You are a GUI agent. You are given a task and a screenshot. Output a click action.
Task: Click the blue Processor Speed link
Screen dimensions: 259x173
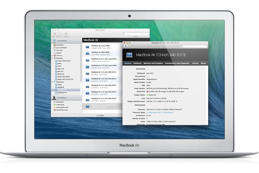[160, 112]
